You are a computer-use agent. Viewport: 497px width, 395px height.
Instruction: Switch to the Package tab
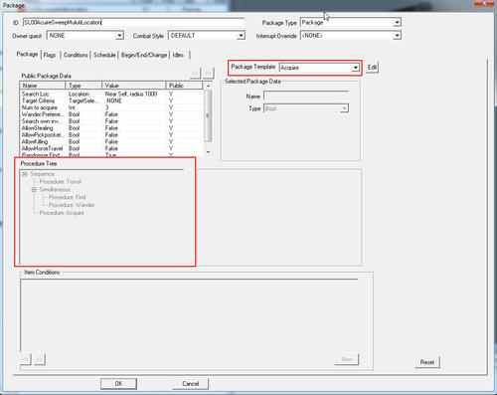(x=27, y=54)
